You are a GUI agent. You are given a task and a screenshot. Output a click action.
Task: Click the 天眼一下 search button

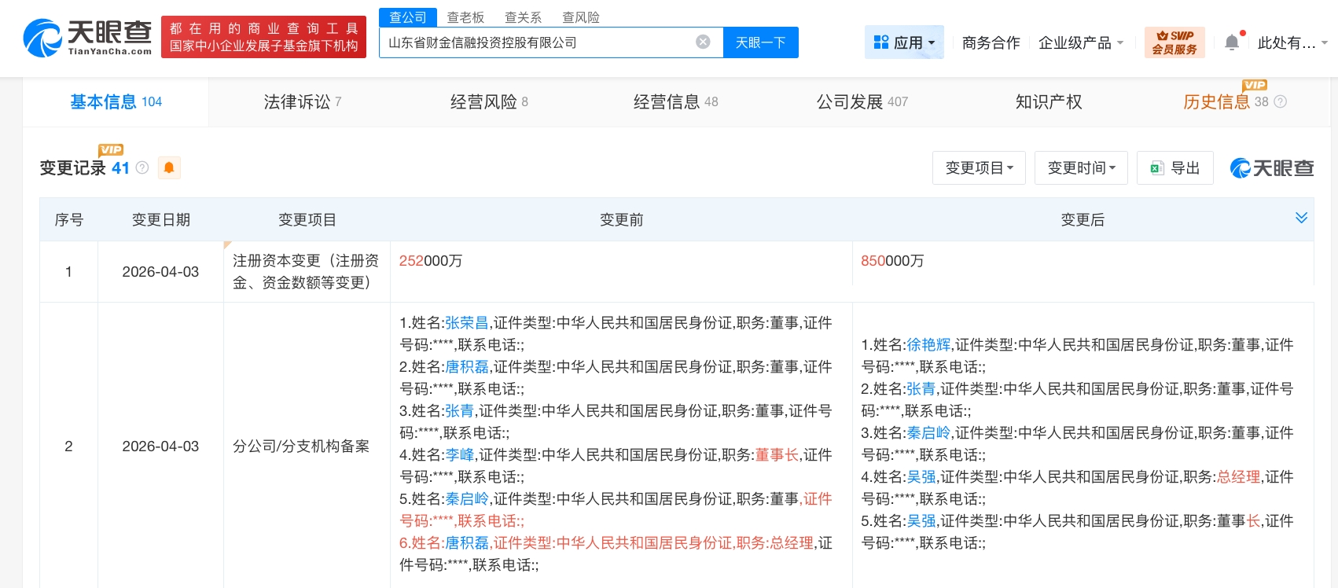(760, 42)
